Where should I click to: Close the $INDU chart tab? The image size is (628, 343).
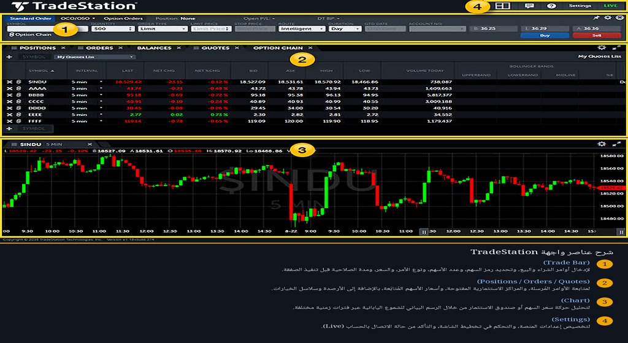[90, 144]
